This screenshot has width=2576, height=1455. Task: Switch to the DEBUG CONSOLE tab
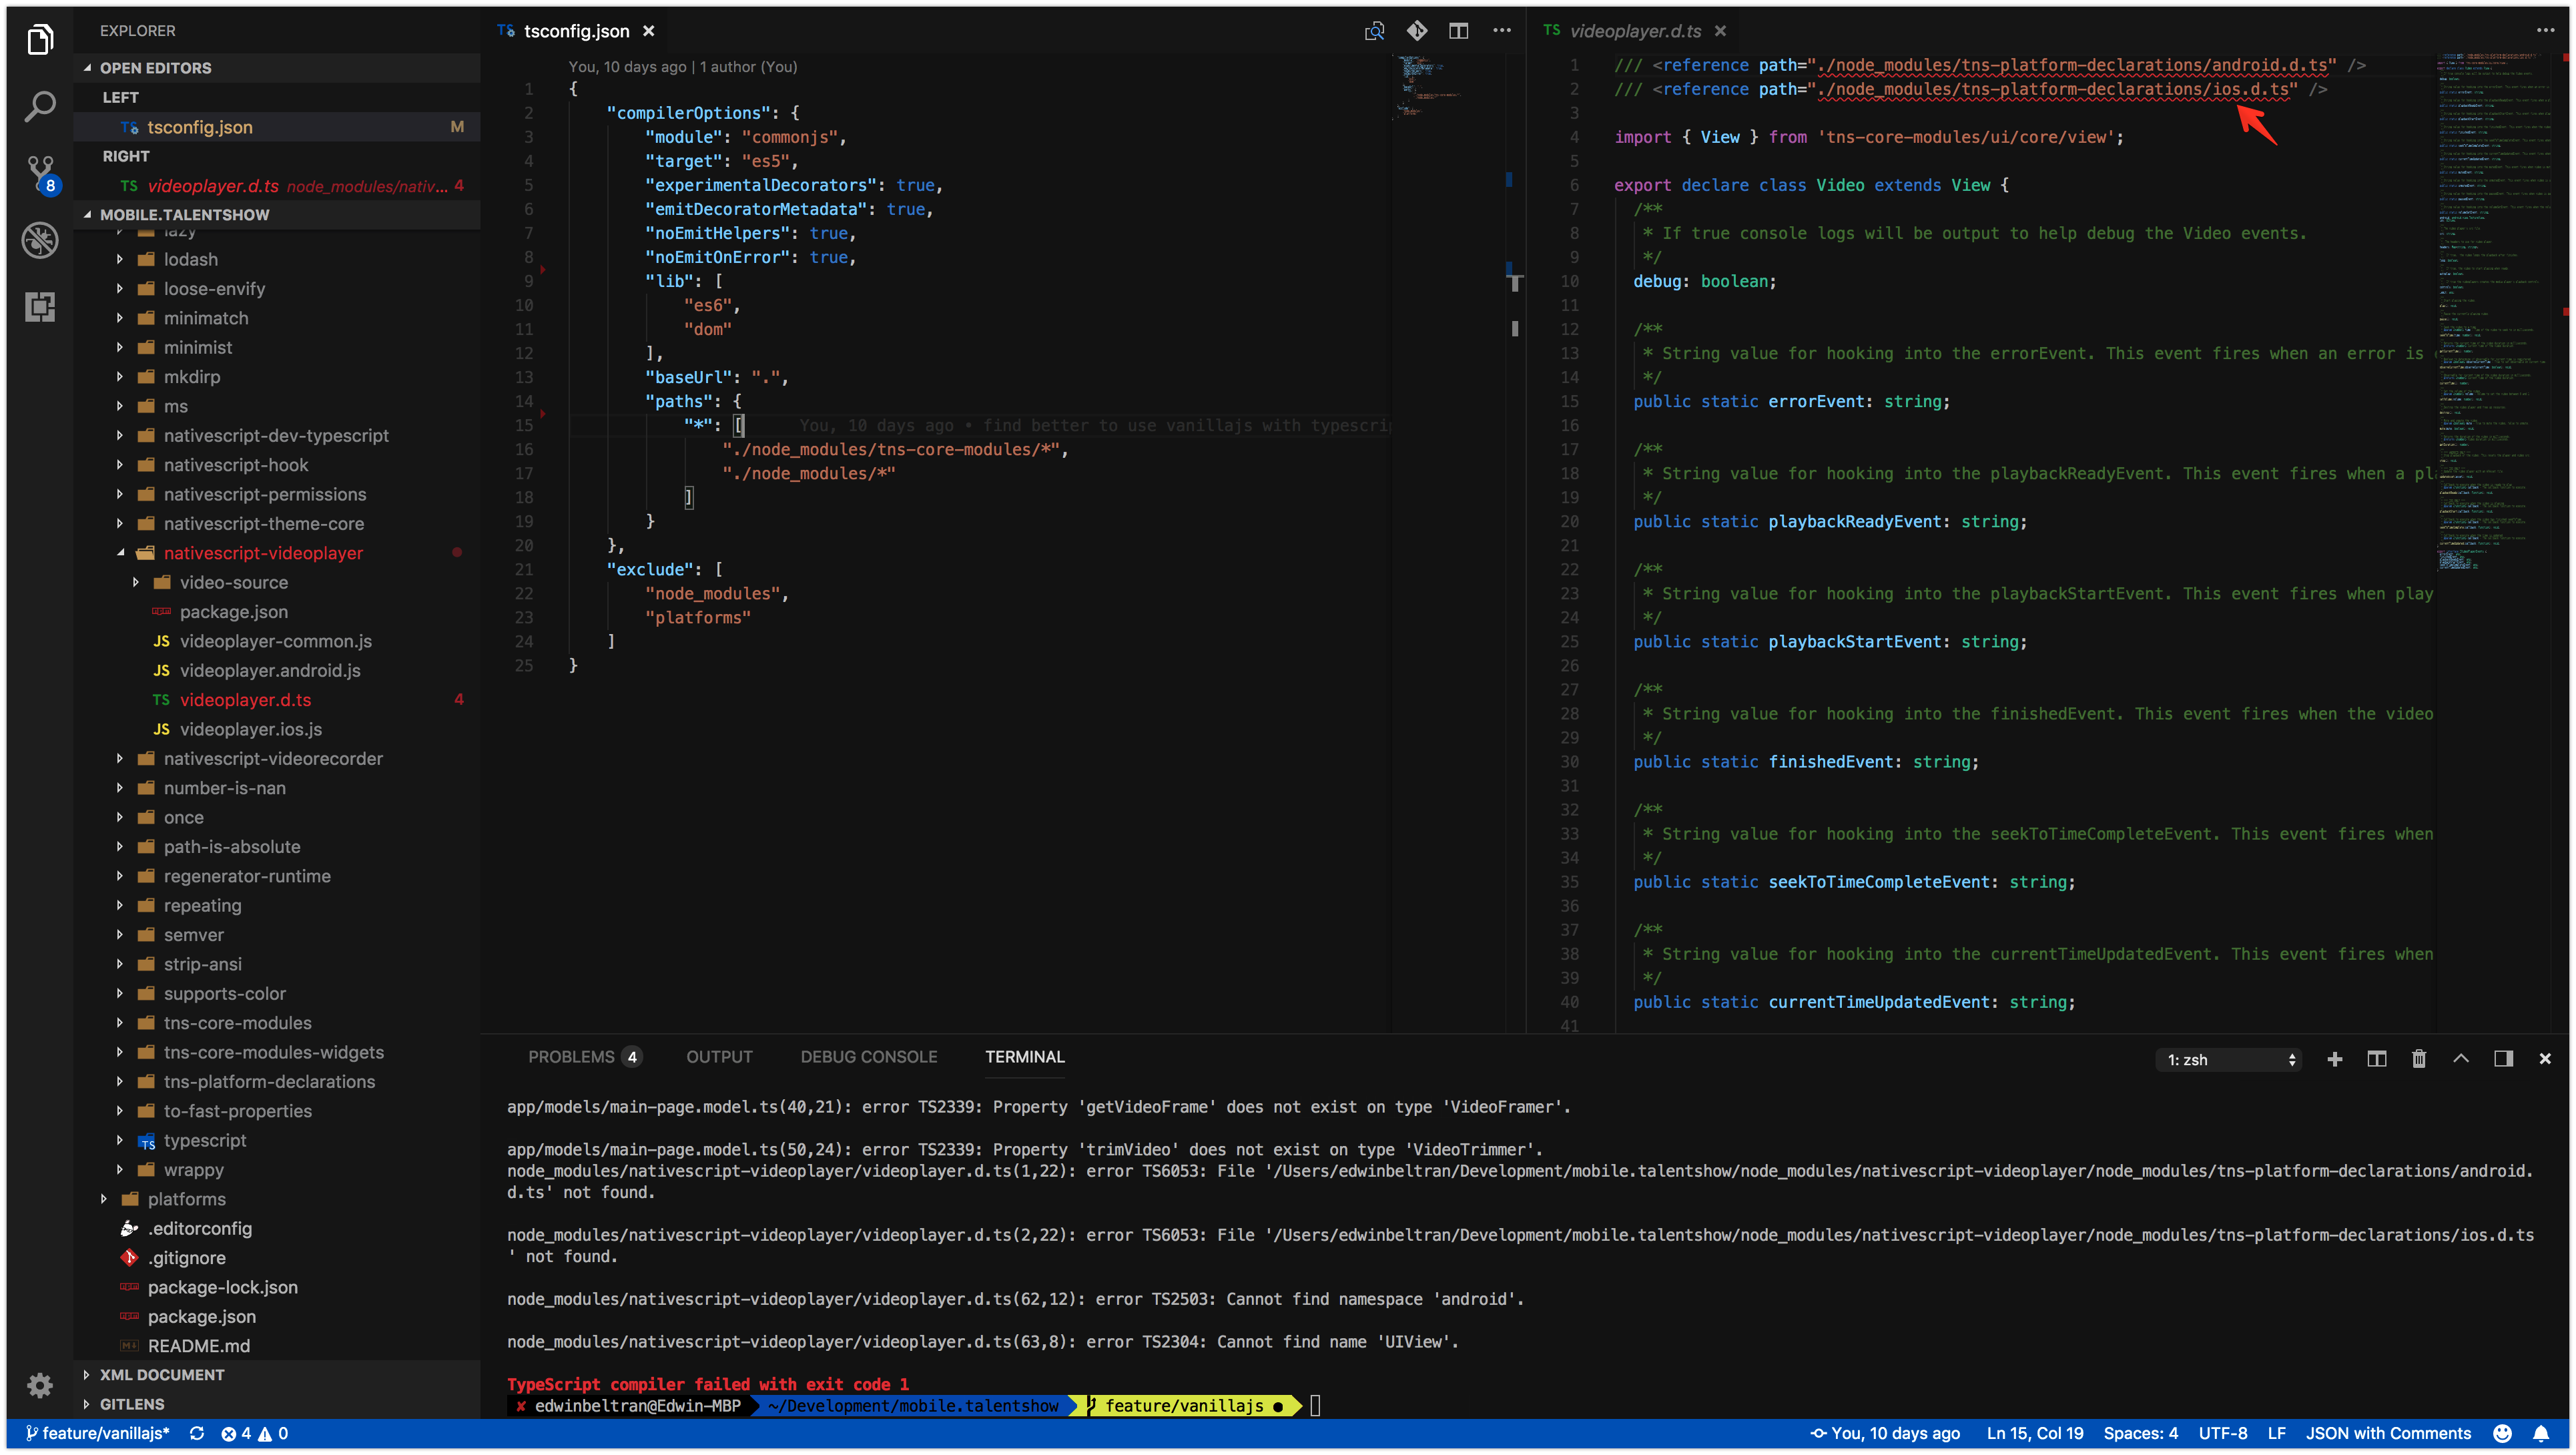(x=868, y=1057)
